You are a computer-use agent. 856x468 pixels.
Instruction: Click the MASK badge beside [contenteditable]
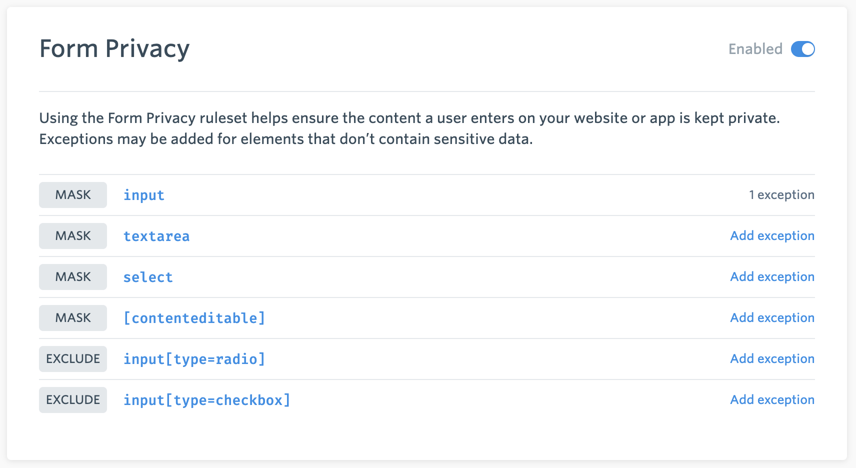click(x=73, y=318)
